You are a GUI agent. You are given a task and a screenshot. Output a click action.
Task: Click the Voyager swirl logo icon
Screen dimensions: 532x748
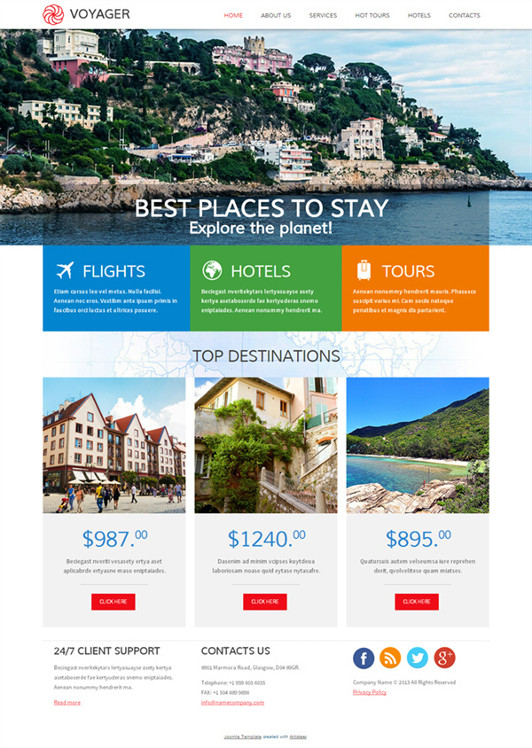click(x=53, y=14)
